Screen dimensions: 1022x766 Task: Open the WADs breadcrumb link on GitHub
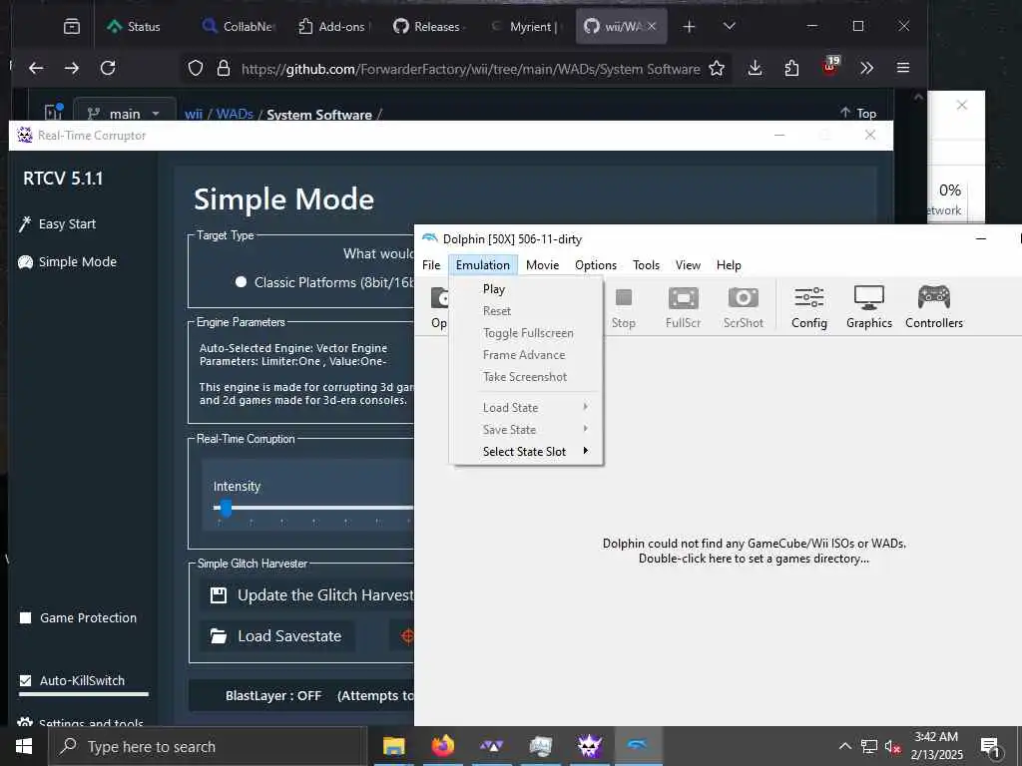235,114
